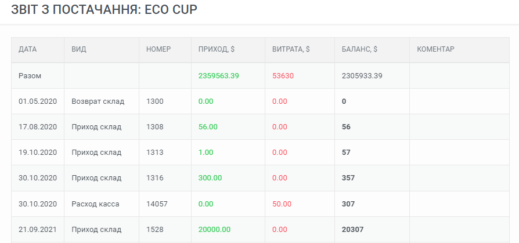Click the КОМЕНТАР column header
Viewport: 519px width, 243px height.
(x=435, y=49)
